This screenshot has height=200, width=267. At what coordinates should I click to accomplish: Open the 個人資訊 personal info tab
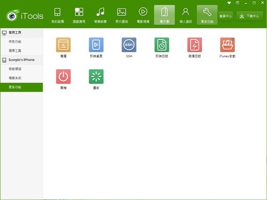tap(186, 15)
